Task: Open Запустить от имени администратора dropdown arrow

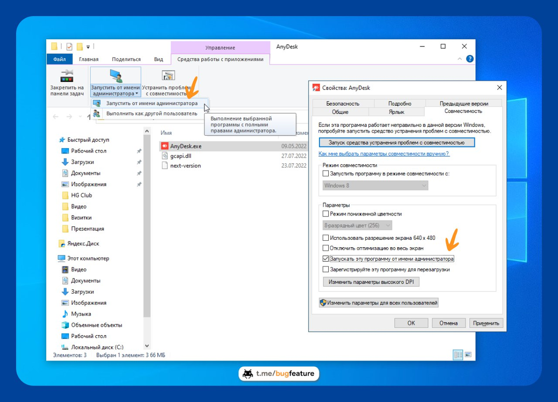Action: [137, 94]
